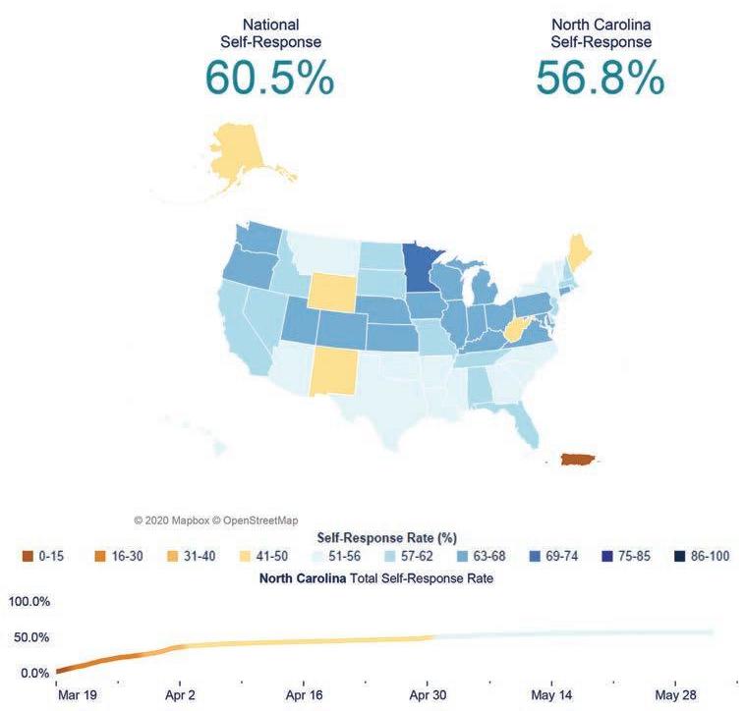Click the 0-15 legend color swatch
744x711 pixels.
point(28,556)
